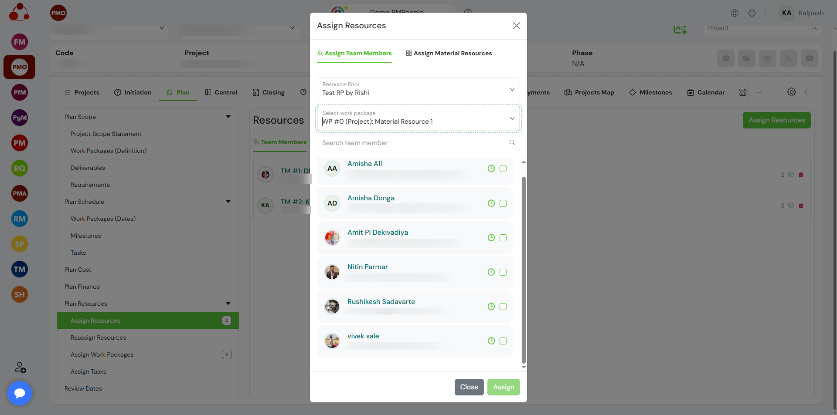Open Assign Tasks in plan tree

pyautogui.click(x=148, y=371)
